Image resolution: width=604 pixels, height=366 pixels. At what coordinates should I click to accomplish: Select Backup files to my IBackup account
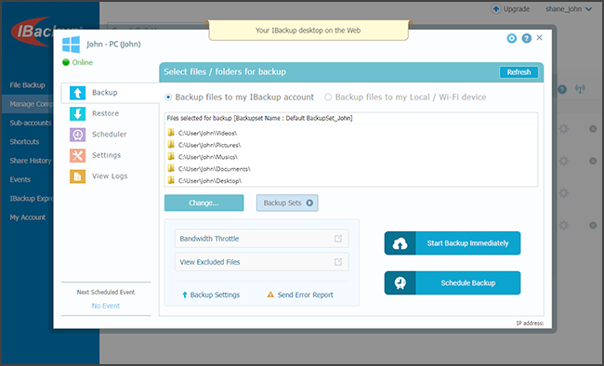tap(168, 98)
